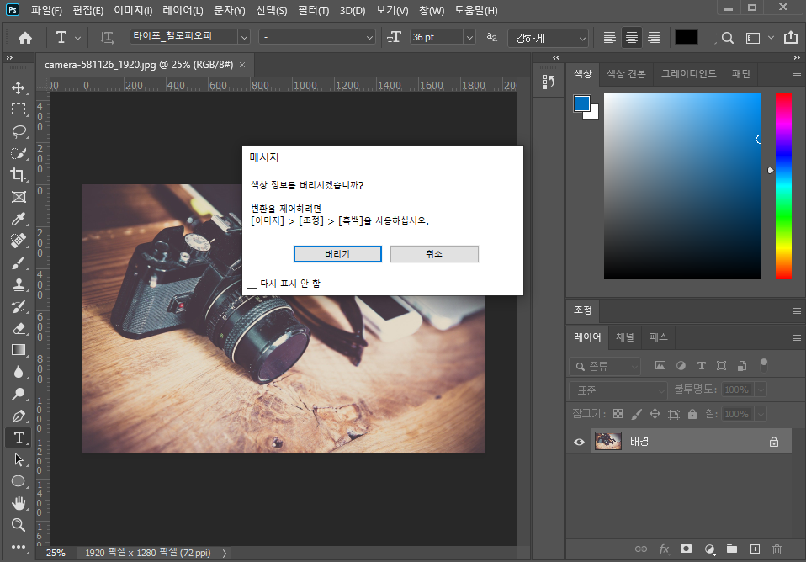Viewport: 806px width, 562px height.
Task: Click the Share icon in options bar
Action: tap(791, 38)
